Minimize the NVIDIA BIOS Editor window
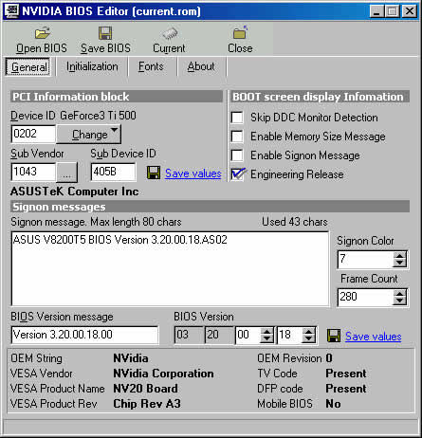 pyautogui.click(x=376, y=11)
